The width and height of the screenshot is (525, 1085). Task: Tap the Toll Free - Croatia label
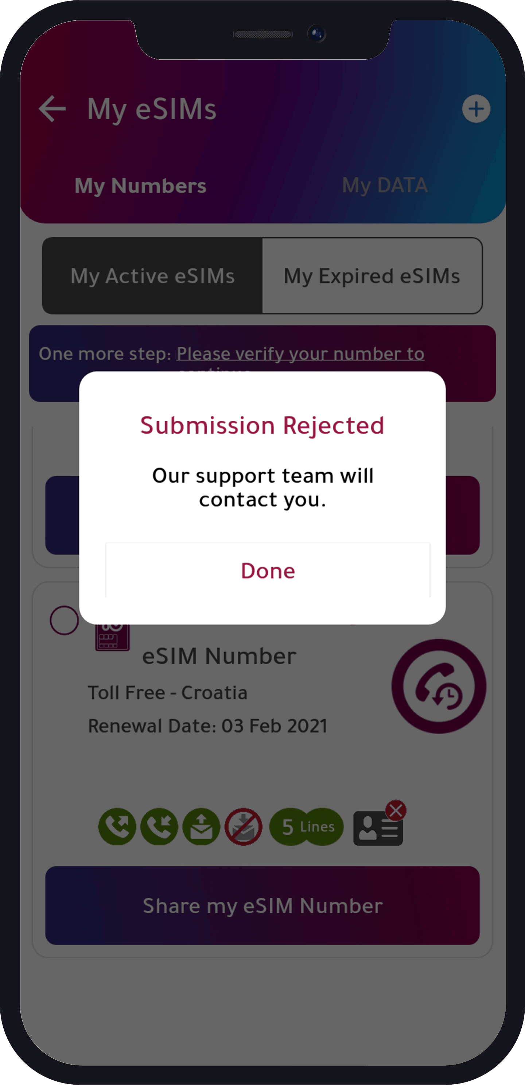pyautogui.click(x=167, y=692)
